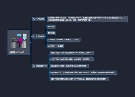Screen dimensions: 135x97
Task: Click the 活动运营、活动策划 node
Action: pyautogui.click(x=64, y=40)
